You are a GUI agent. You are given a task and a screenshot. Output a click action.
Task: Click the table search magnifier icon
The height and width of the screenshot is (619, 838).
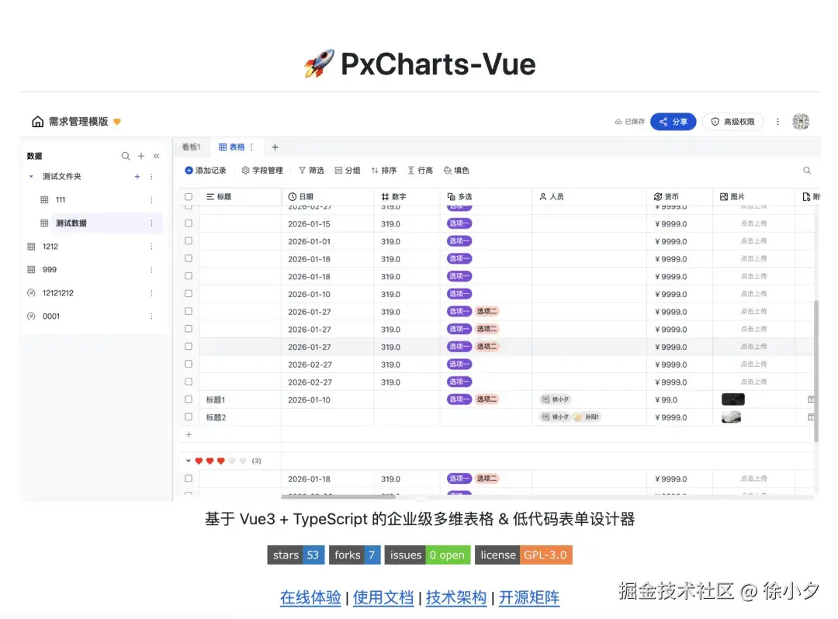(807, 171)
